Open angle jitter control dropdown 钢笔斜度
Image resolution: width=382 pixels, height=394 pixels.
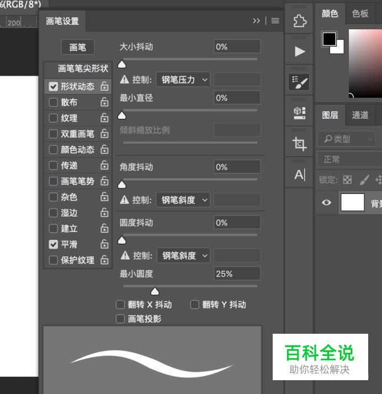point(183,200)
